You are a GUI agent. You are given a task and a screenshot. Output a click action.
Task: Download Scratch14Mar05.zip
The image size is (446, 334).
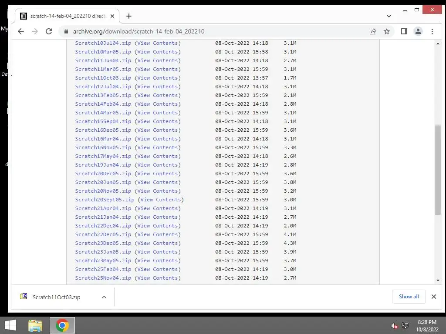103,113
